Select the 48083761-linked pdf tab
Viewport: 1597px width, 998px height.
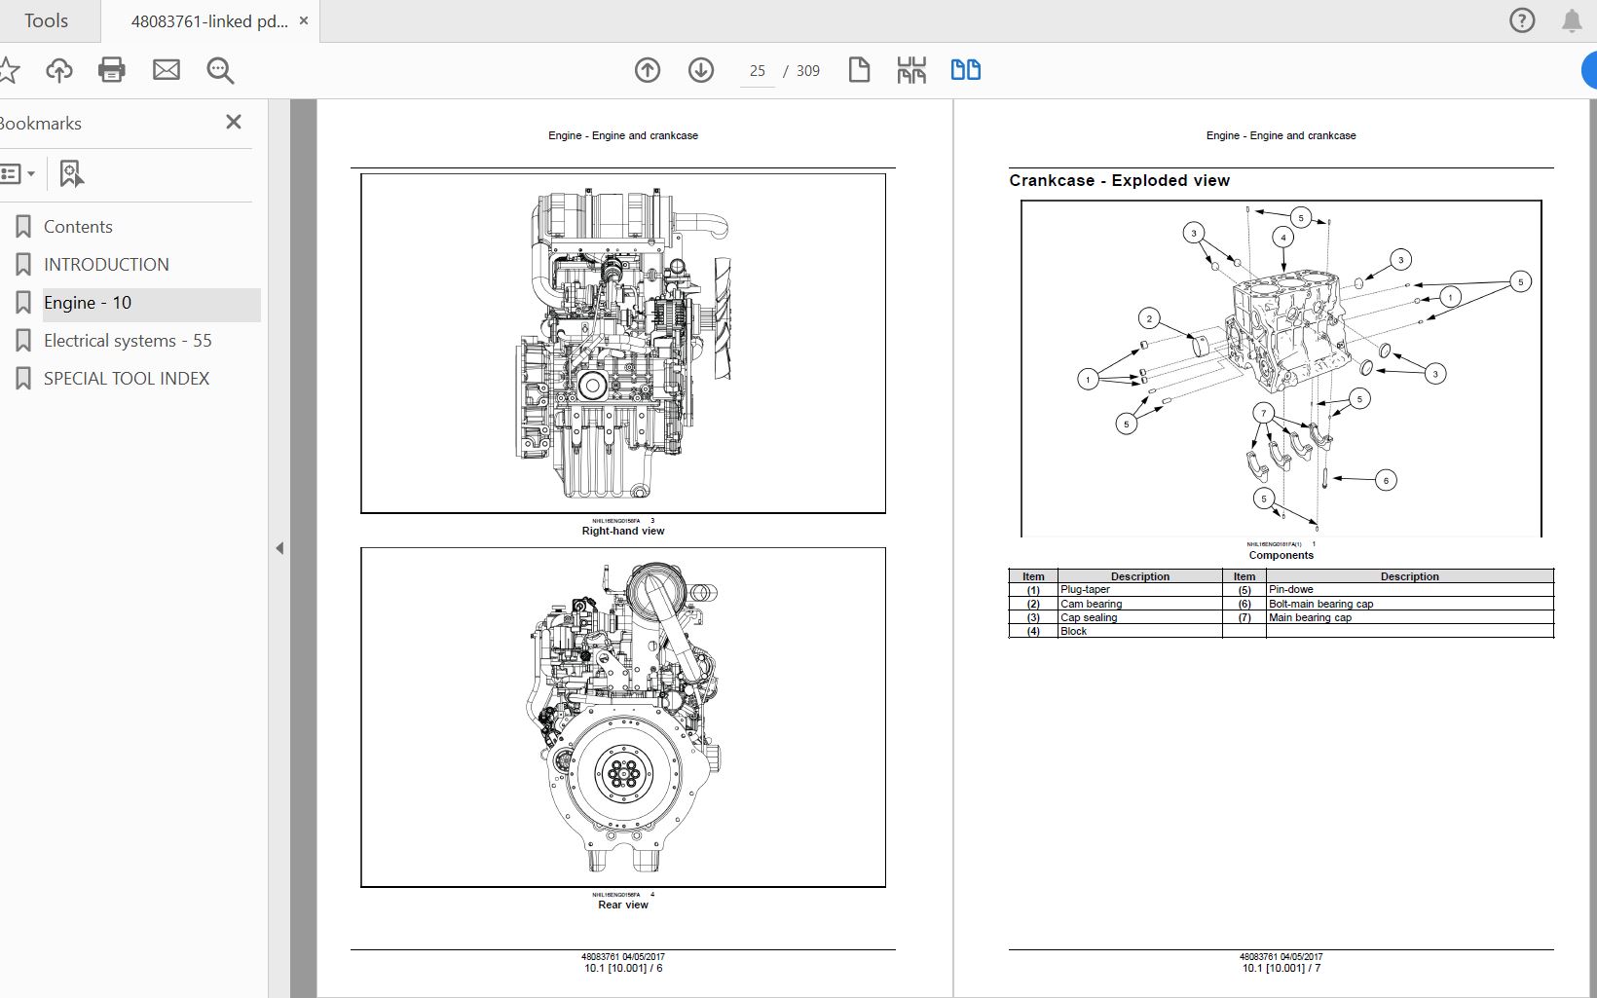click(208, 21)
